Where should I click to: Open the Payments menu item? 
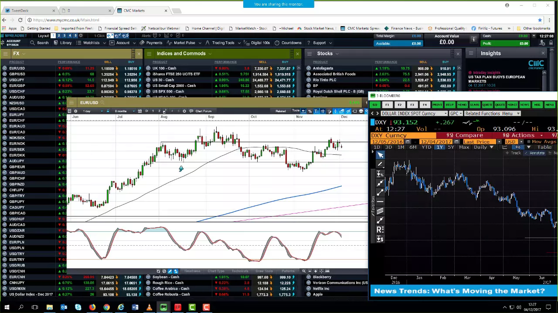click(x=151, y=43)
